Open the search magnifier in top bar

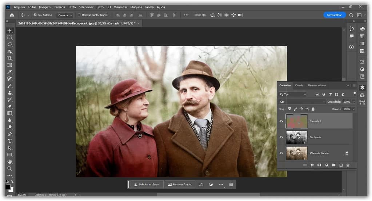point(351,15)
